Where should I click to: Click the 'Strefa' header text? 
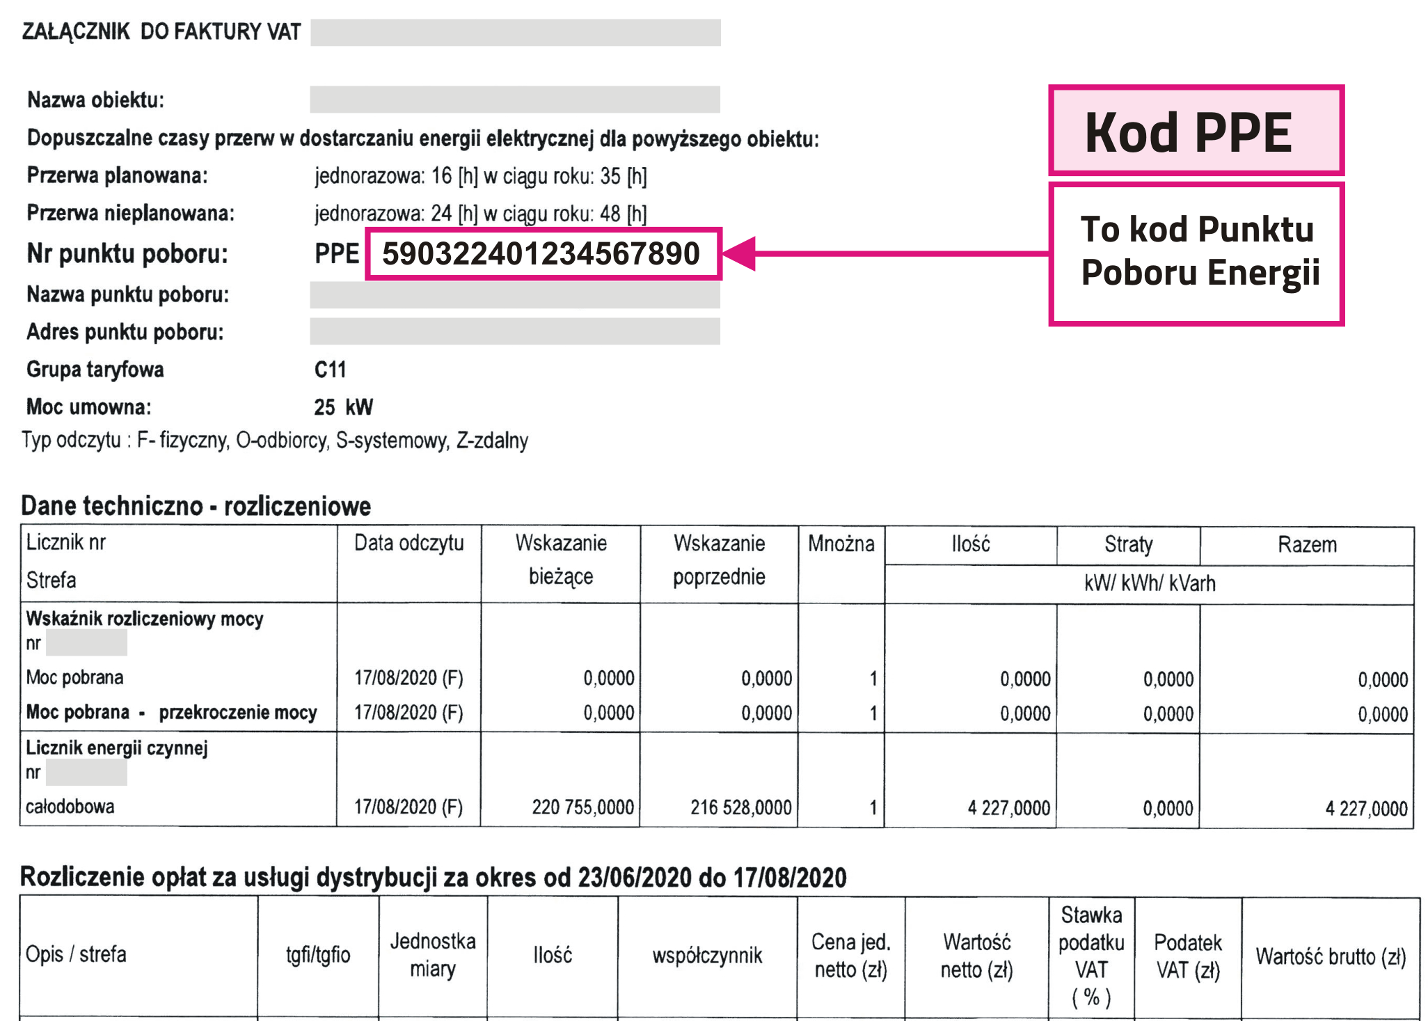click(51, 580)
